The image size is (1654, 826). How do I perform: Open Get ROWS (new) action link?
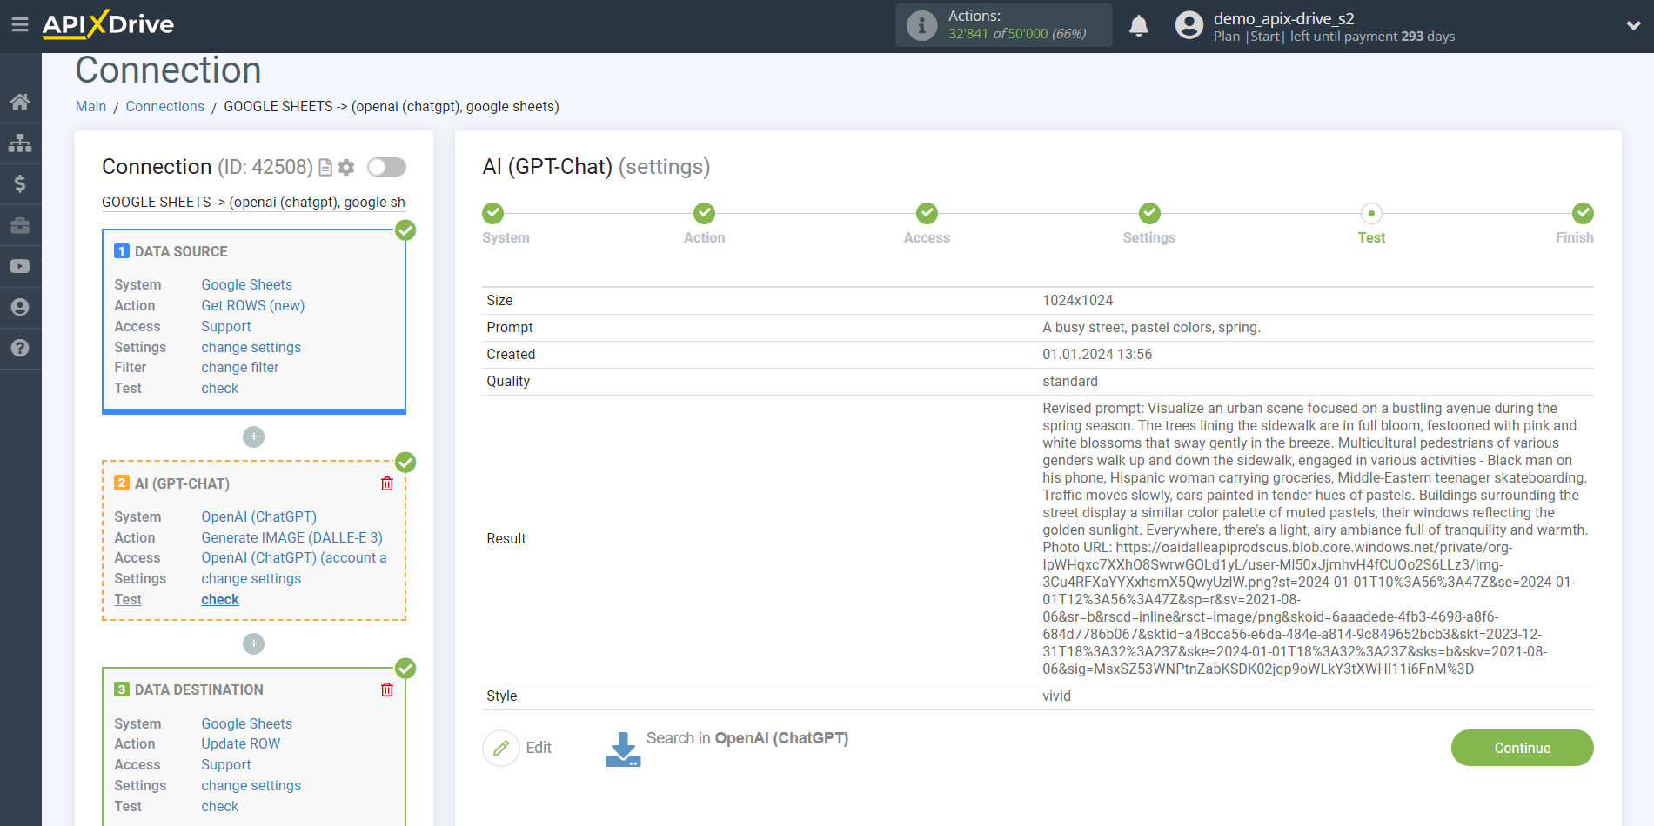click(x=252, y=305)
